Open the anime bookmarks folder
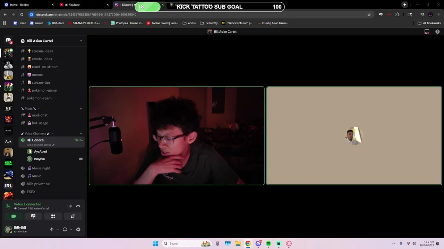The image size is (444, 249). 189,23
